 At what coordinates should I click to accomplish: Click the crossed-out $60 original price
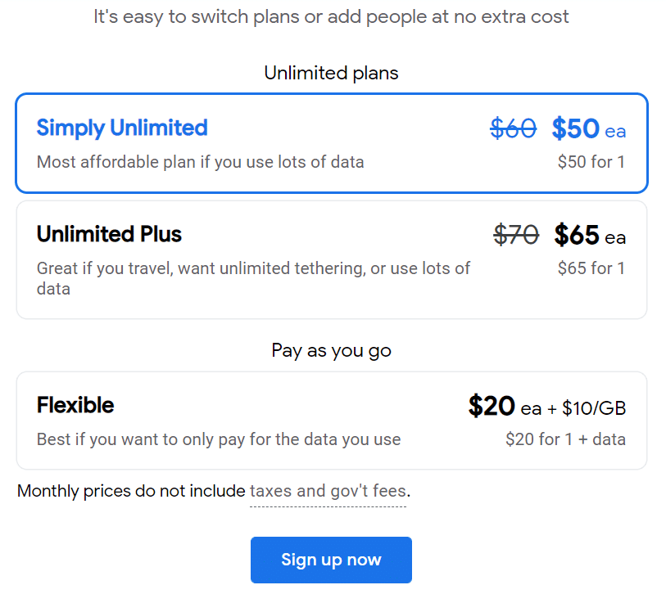513,128
